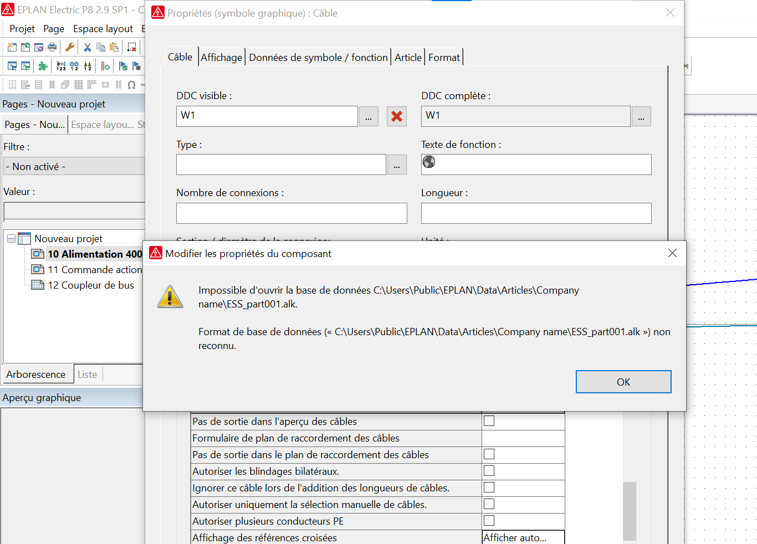Image resolution: width=757 pixels, height=544 pixels.
Task: Open the Affichage des références croisées dropdown
Action: coord(521,537)
